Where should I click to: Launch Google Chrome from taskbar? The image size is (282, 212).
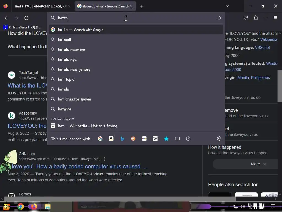(20, 206)
